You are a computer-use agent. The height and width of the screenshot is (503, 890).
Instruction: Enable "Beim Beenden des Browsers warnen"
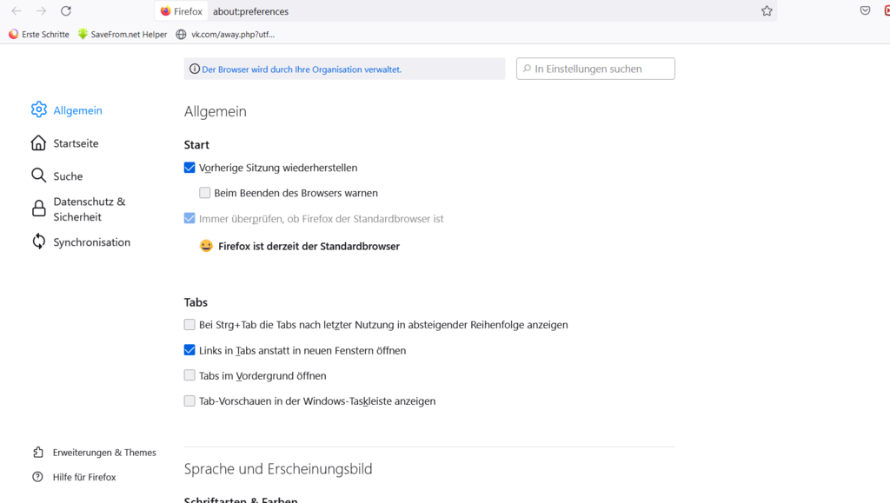coord(205,193)
